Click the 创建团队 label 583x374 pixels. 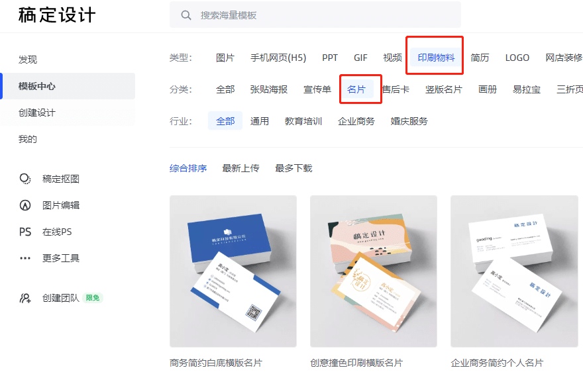click(x=61, y=299)
